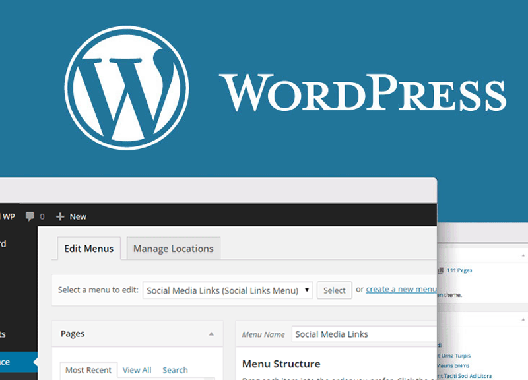Click the Select button

tap(335, 290)
